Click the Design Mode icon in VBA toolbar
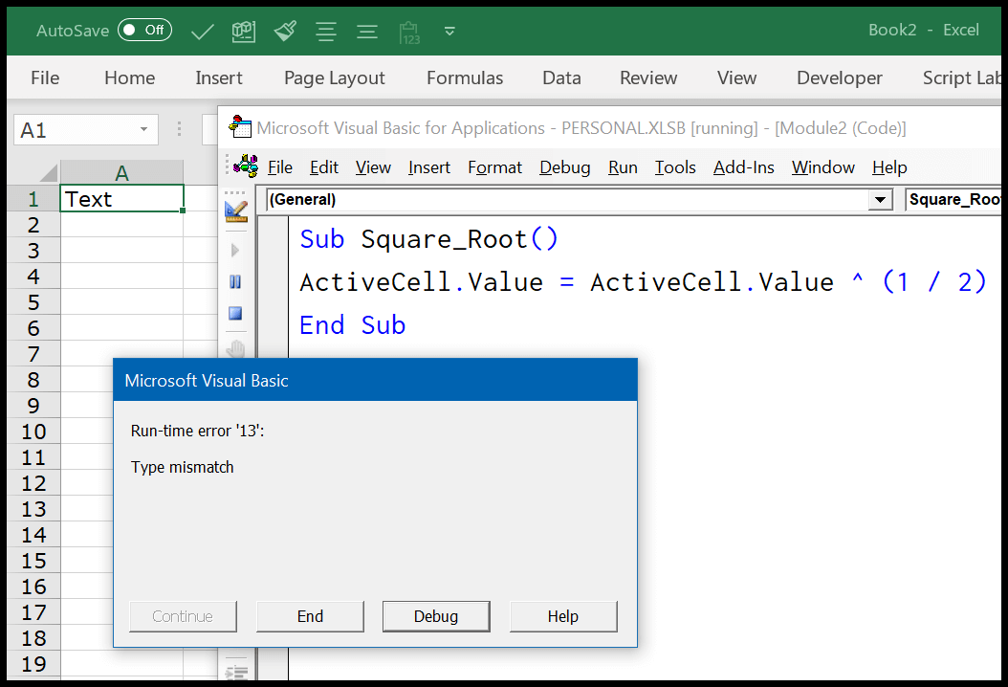Image resolution: width=1008 pixels, height=687 pixels. [x=235, y=210]
